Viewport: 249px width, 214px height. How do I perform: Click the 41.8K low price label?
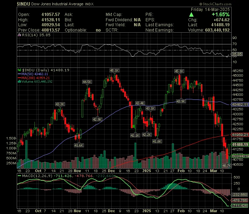(157, 142)
